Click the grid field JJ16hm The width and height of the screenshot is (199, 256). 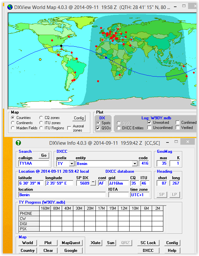119,183
